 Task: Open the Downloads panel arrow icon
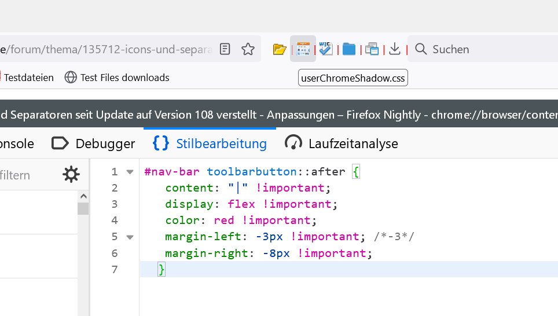coord(395,49)
